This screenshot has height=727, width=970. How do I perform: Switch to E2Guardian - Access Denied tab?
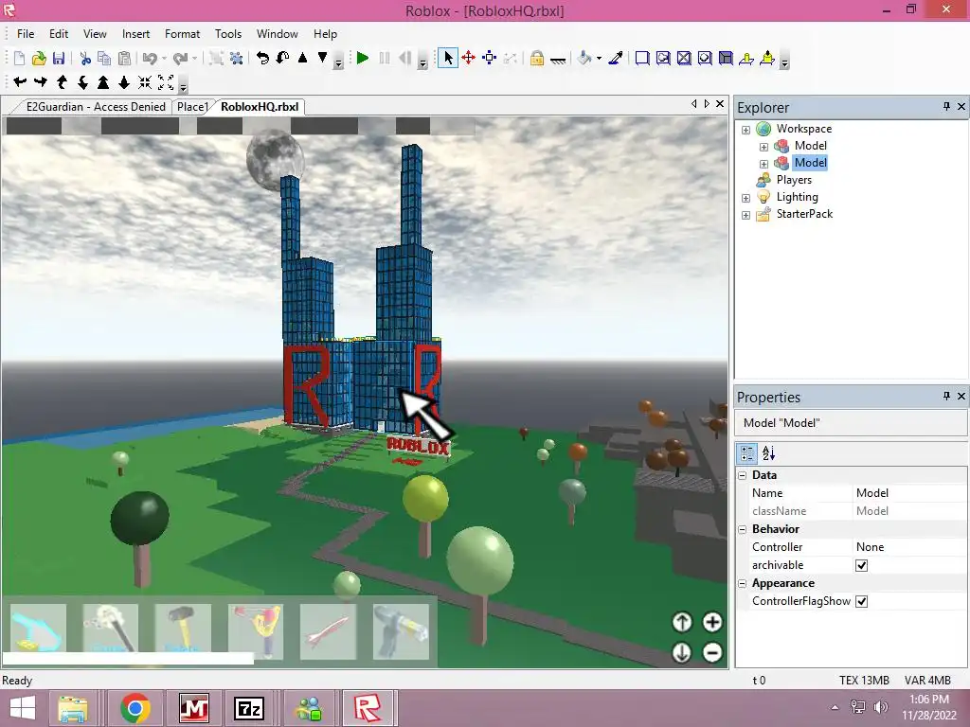coord(96,107)
